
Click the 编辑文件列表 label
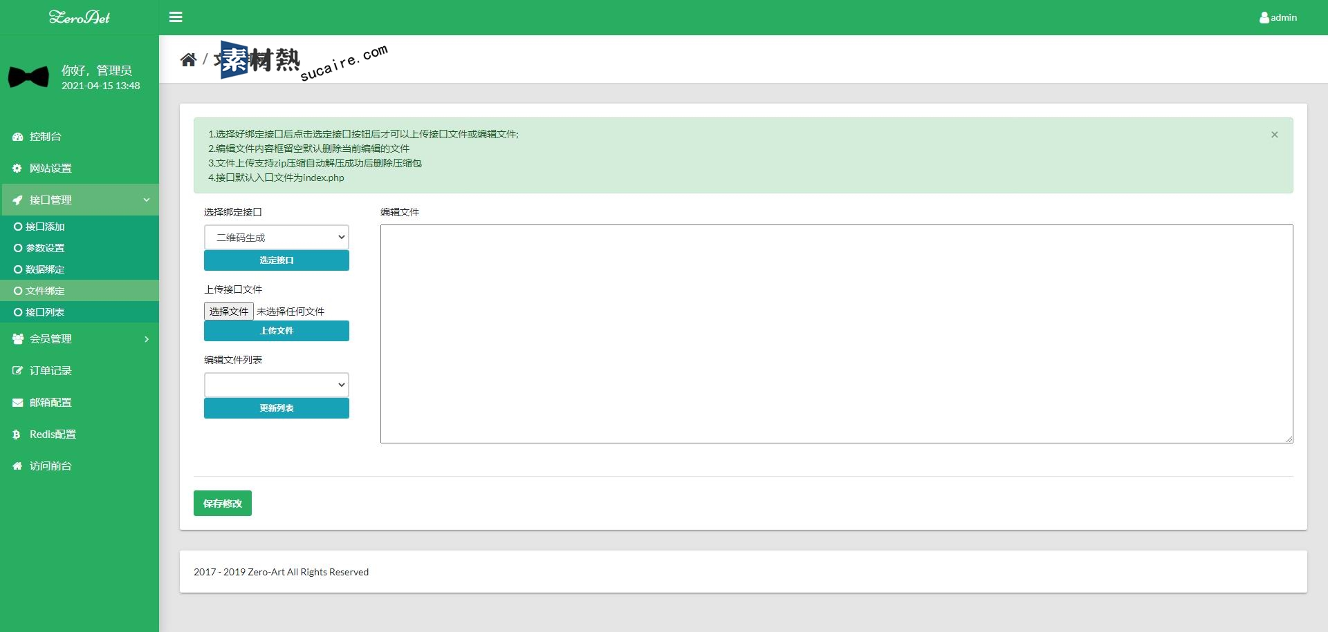coord(233,360)
